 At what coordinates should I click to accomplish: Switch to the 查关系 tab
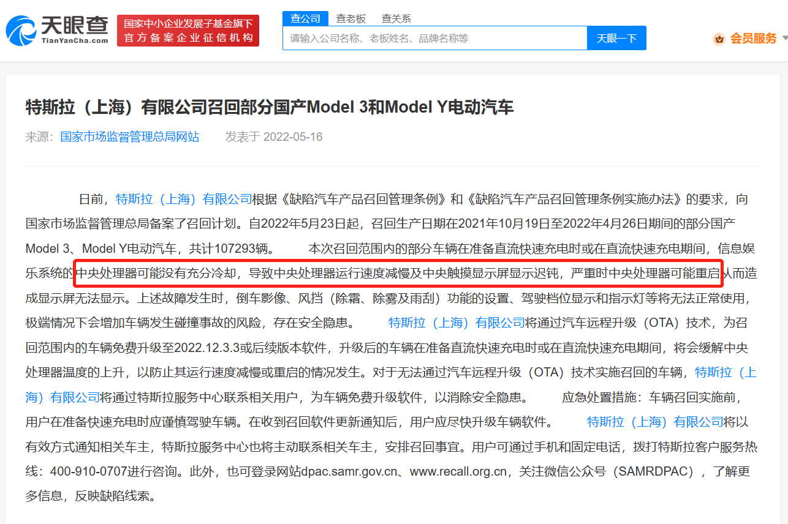click(x=396, y=18)
